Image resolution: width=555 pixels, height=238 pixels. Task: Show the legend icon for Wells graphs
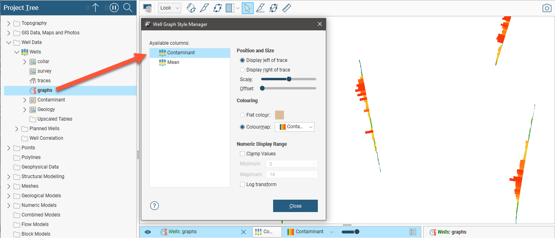413,232
